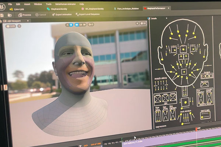
Task: Click the leftmost control in the OH box
Action: (x=158, y=98)
